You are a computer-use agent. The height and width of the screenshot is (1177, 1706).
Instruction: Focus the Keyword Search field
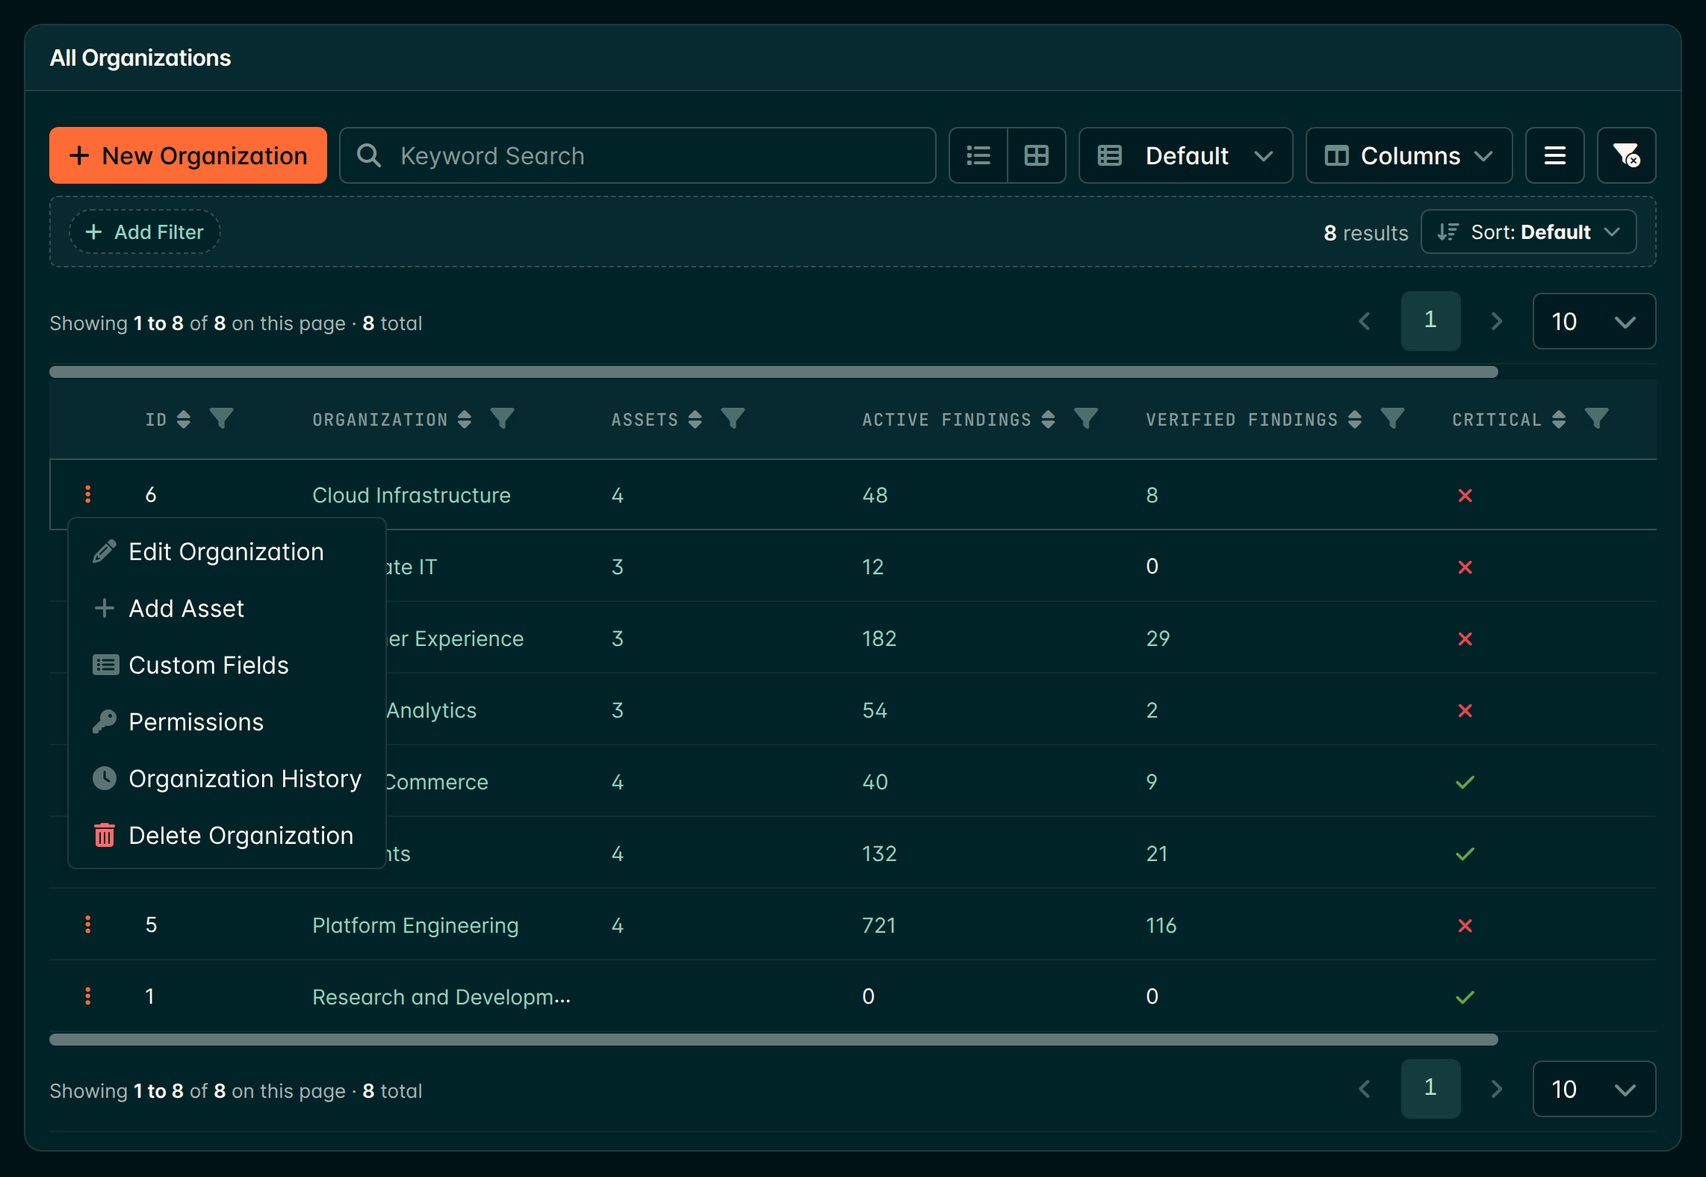point(638,155)
